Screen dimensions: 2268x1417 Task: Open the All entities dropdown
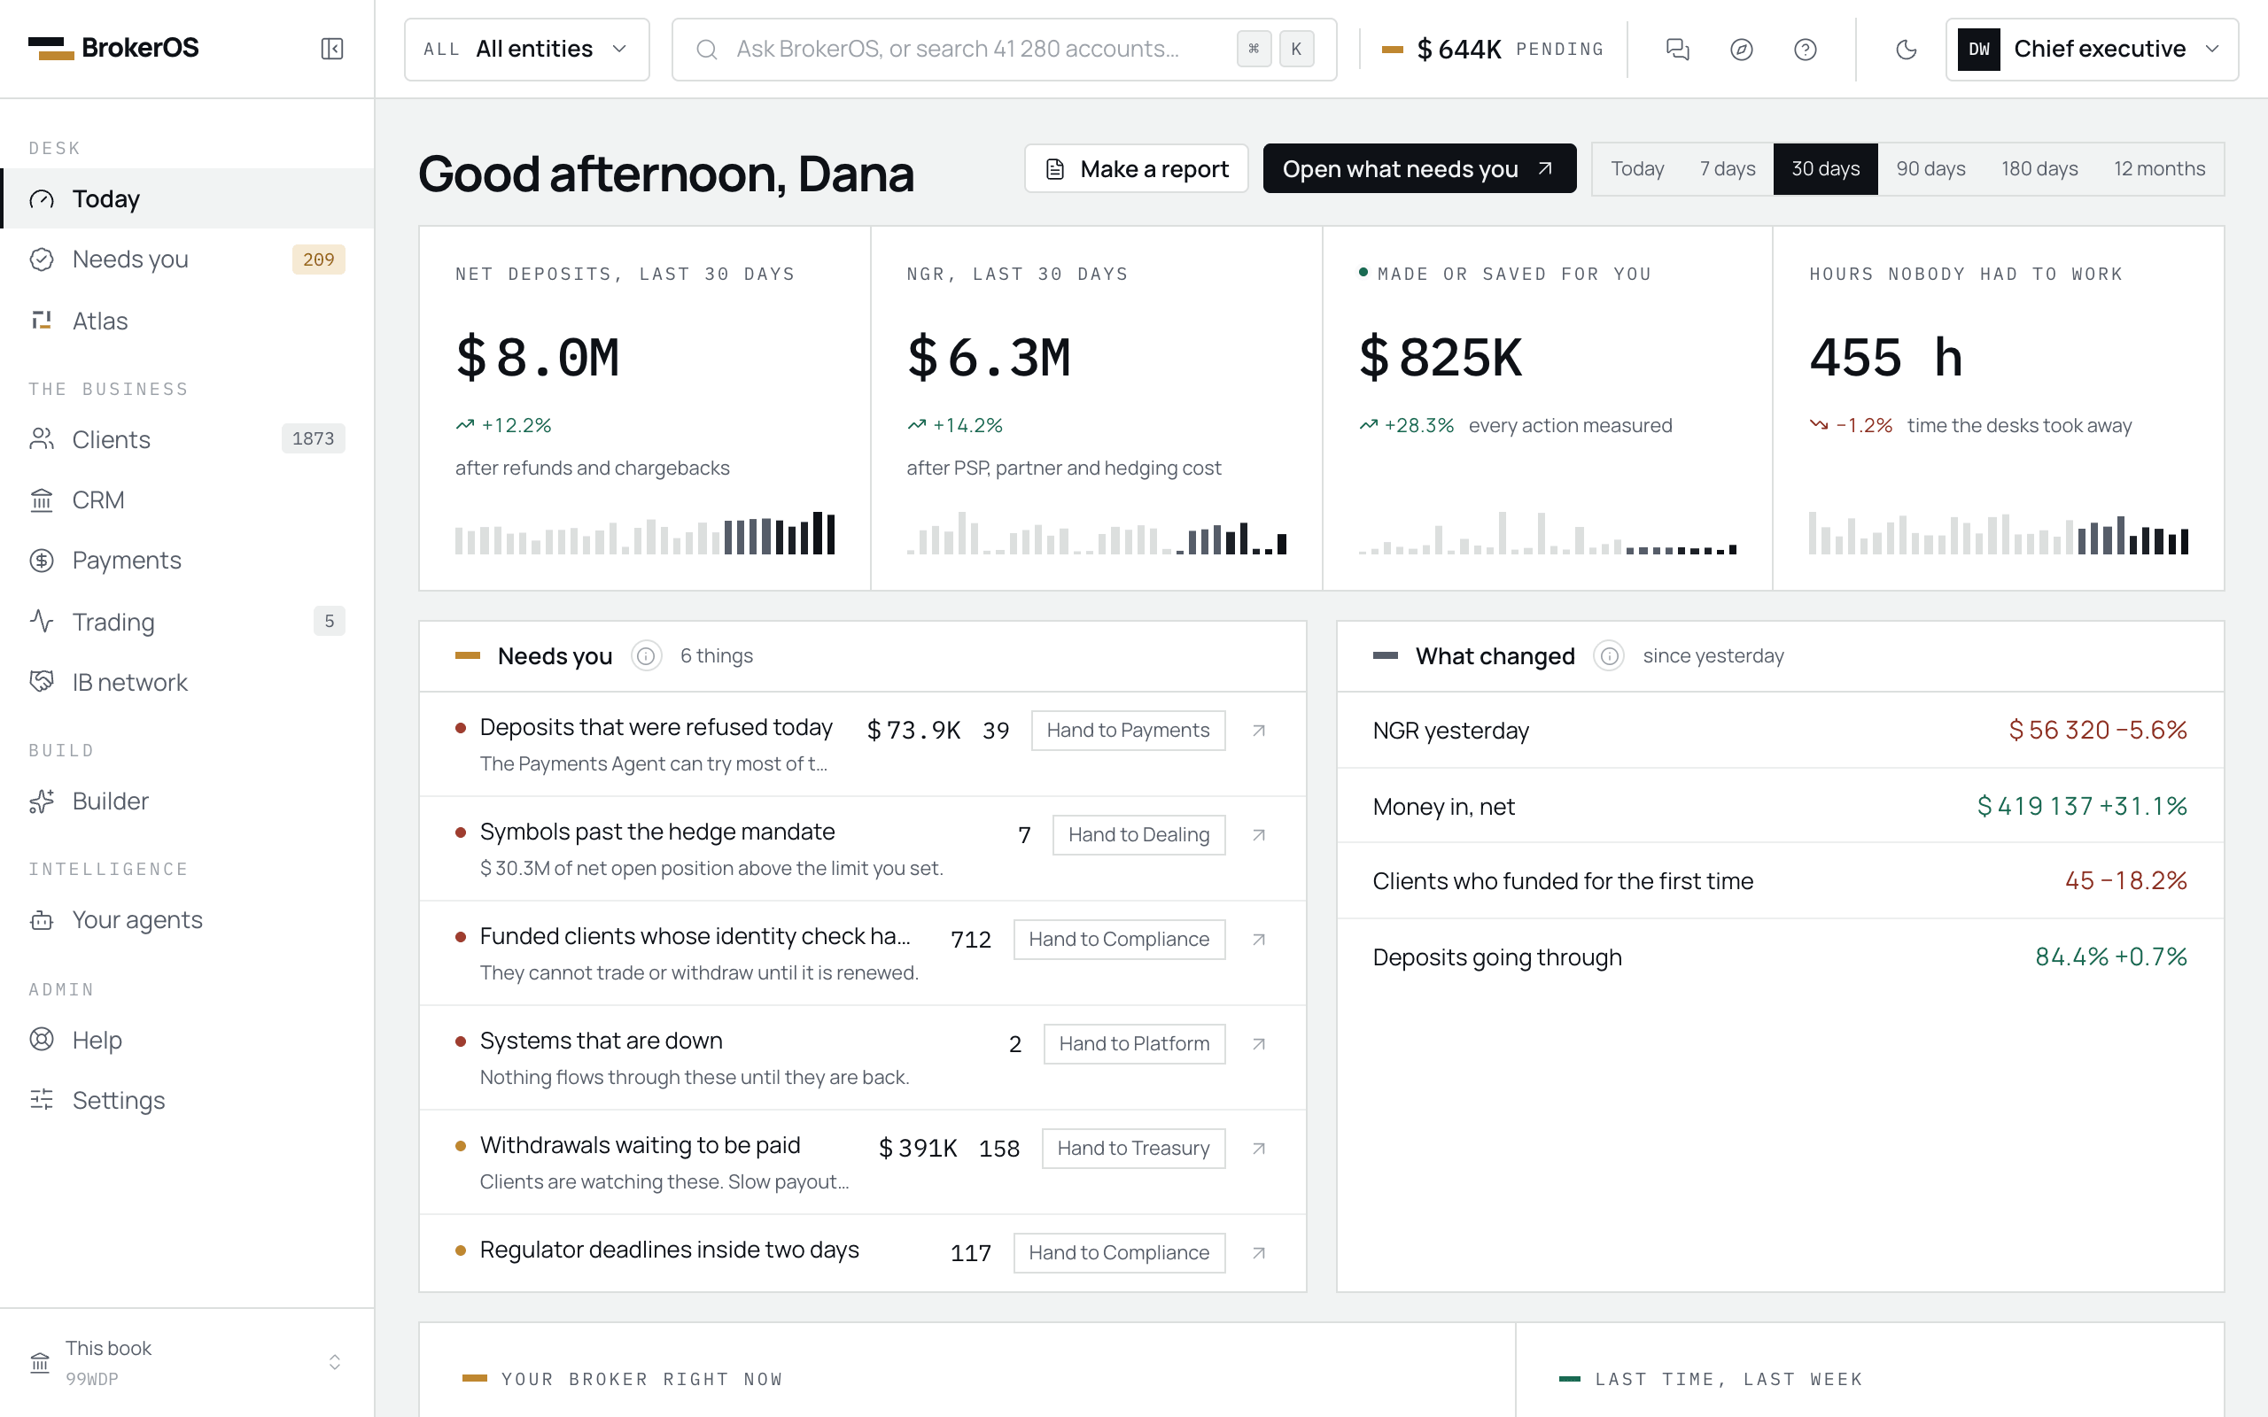click(527, 49)
